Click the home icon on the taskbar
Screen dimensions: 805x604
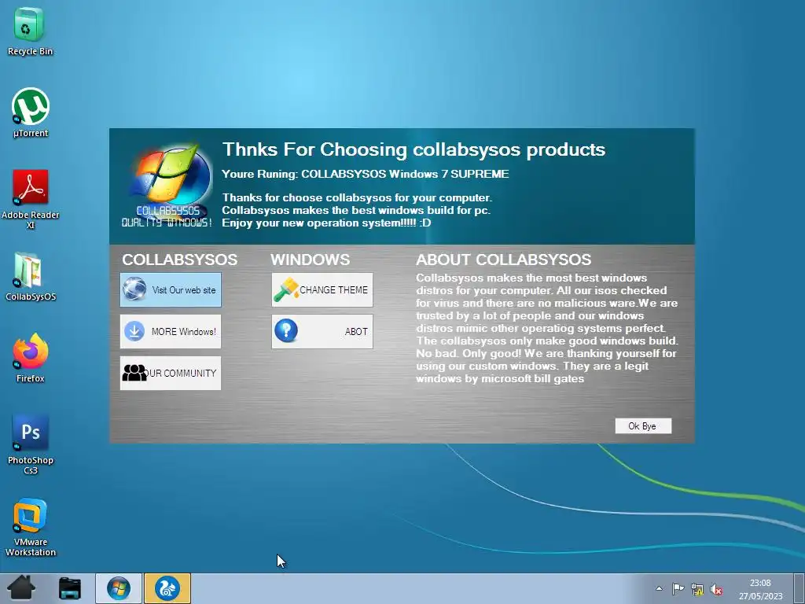click(21, 588)
